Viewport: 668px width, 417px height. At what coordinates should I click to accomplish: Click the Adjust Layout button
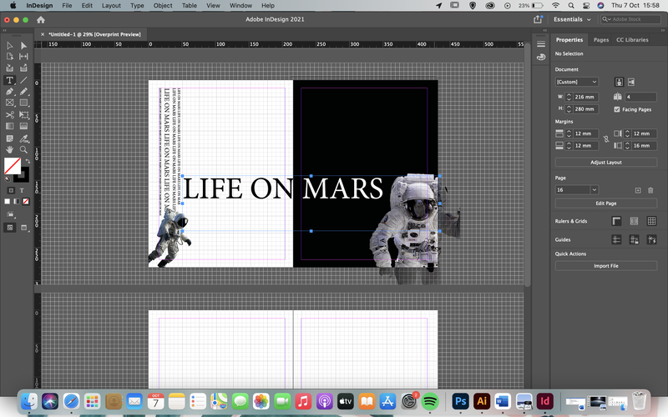(606, 162)
